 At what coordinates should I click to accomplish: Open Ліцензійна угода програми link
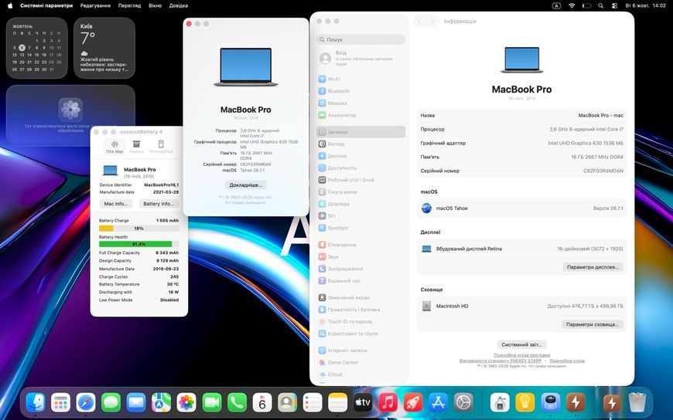(521, 355)
